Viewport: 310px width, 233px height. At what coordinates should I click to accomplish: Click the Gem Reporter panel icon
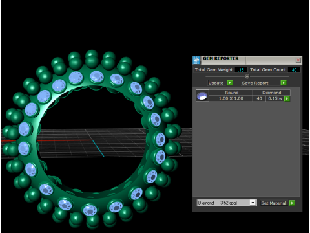click(196, 60)
